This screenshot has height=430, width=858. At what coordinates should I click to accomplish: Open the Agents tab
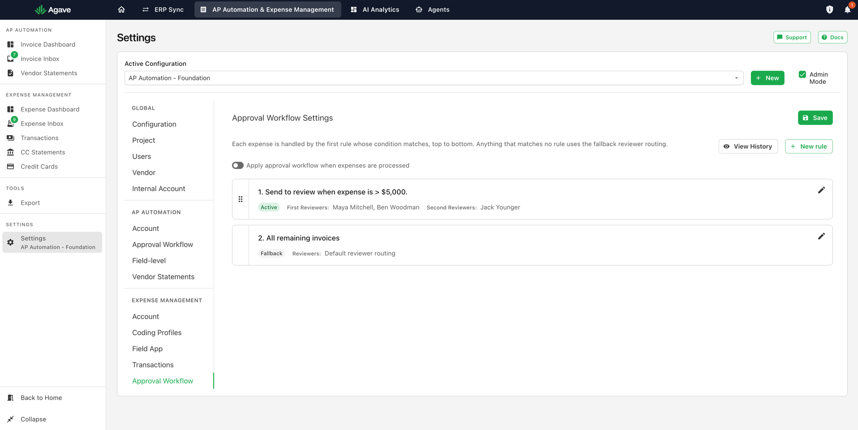tap(432, 9)
